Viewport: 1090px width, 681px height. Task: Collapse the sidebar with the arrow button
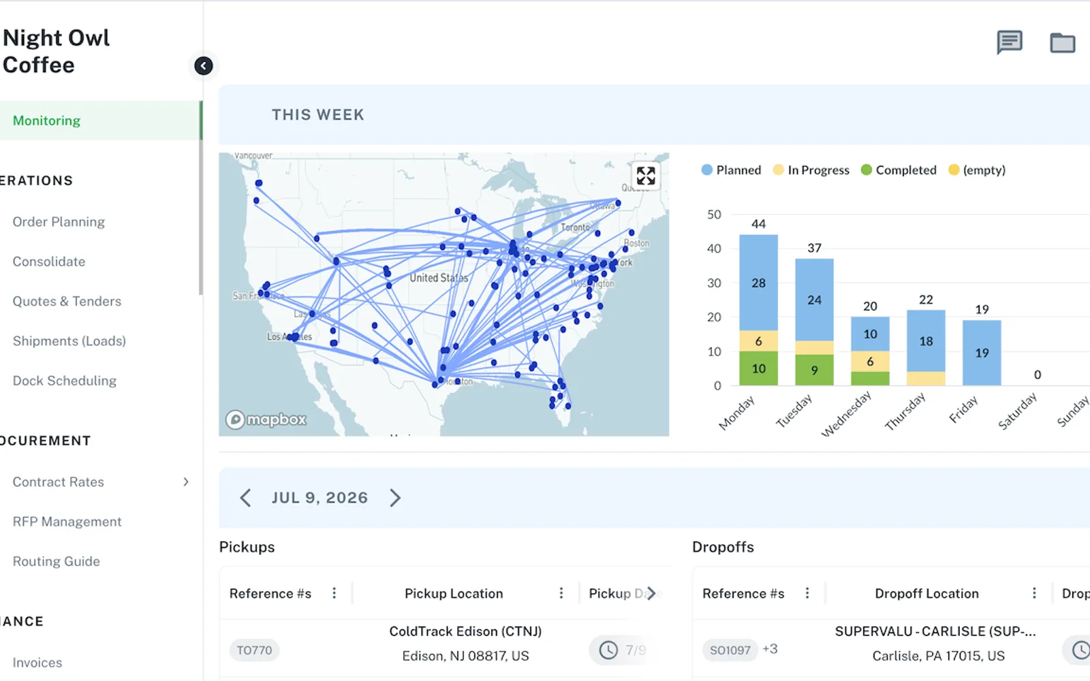tap(203, 65)
